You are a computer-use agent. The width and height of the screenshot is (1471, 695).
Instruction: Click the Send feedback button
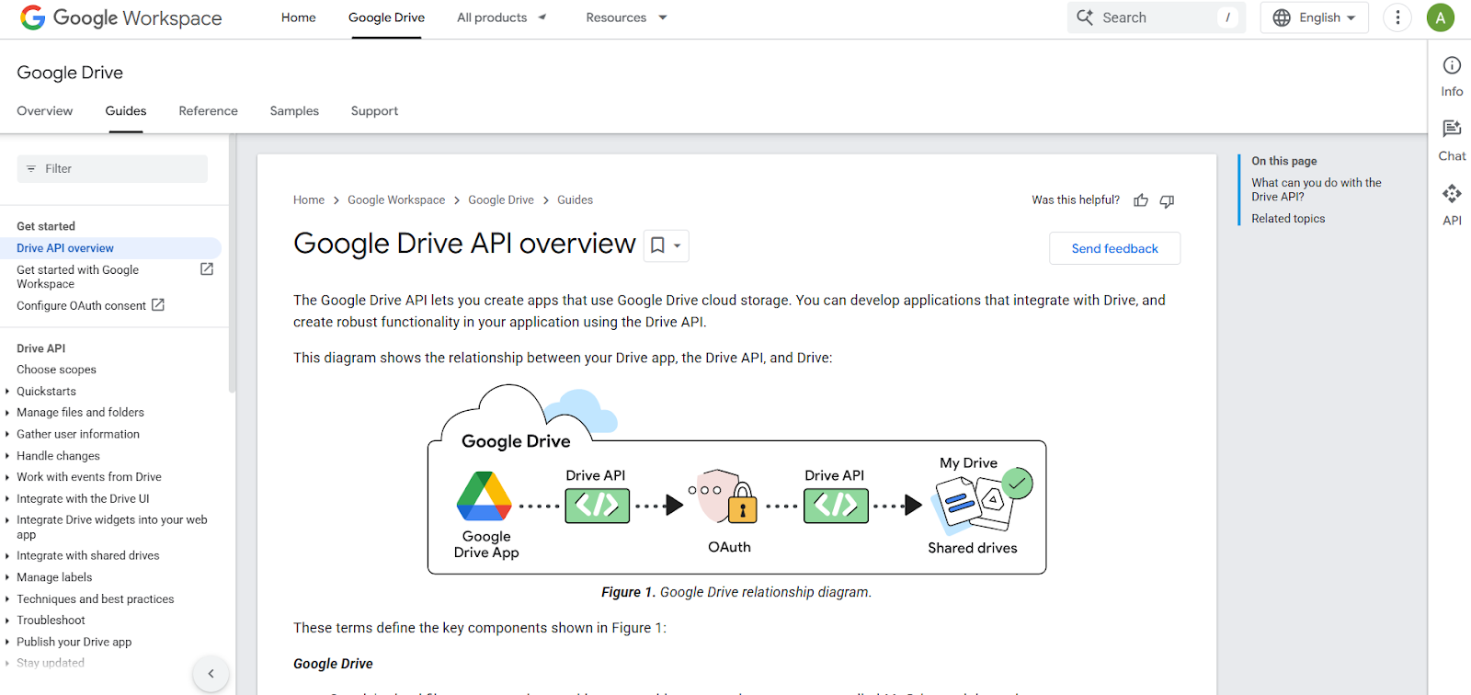tap(1114, 248)
